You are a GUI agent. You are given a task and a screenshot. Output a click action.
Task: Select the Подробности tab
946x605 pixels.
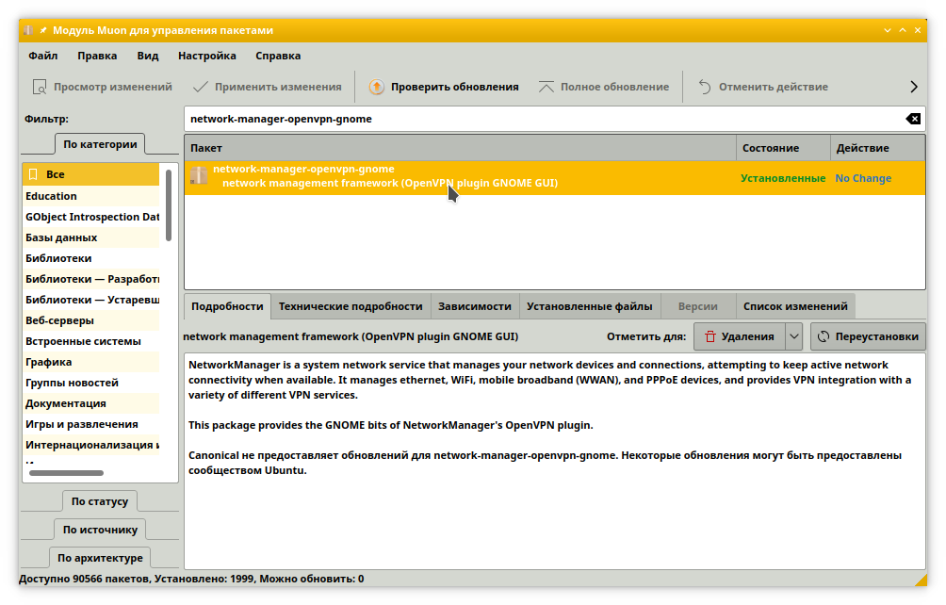[227, 306]
